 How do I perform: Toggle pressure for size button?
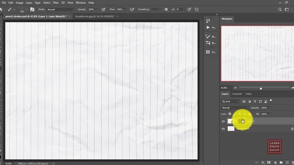[189, 9]
